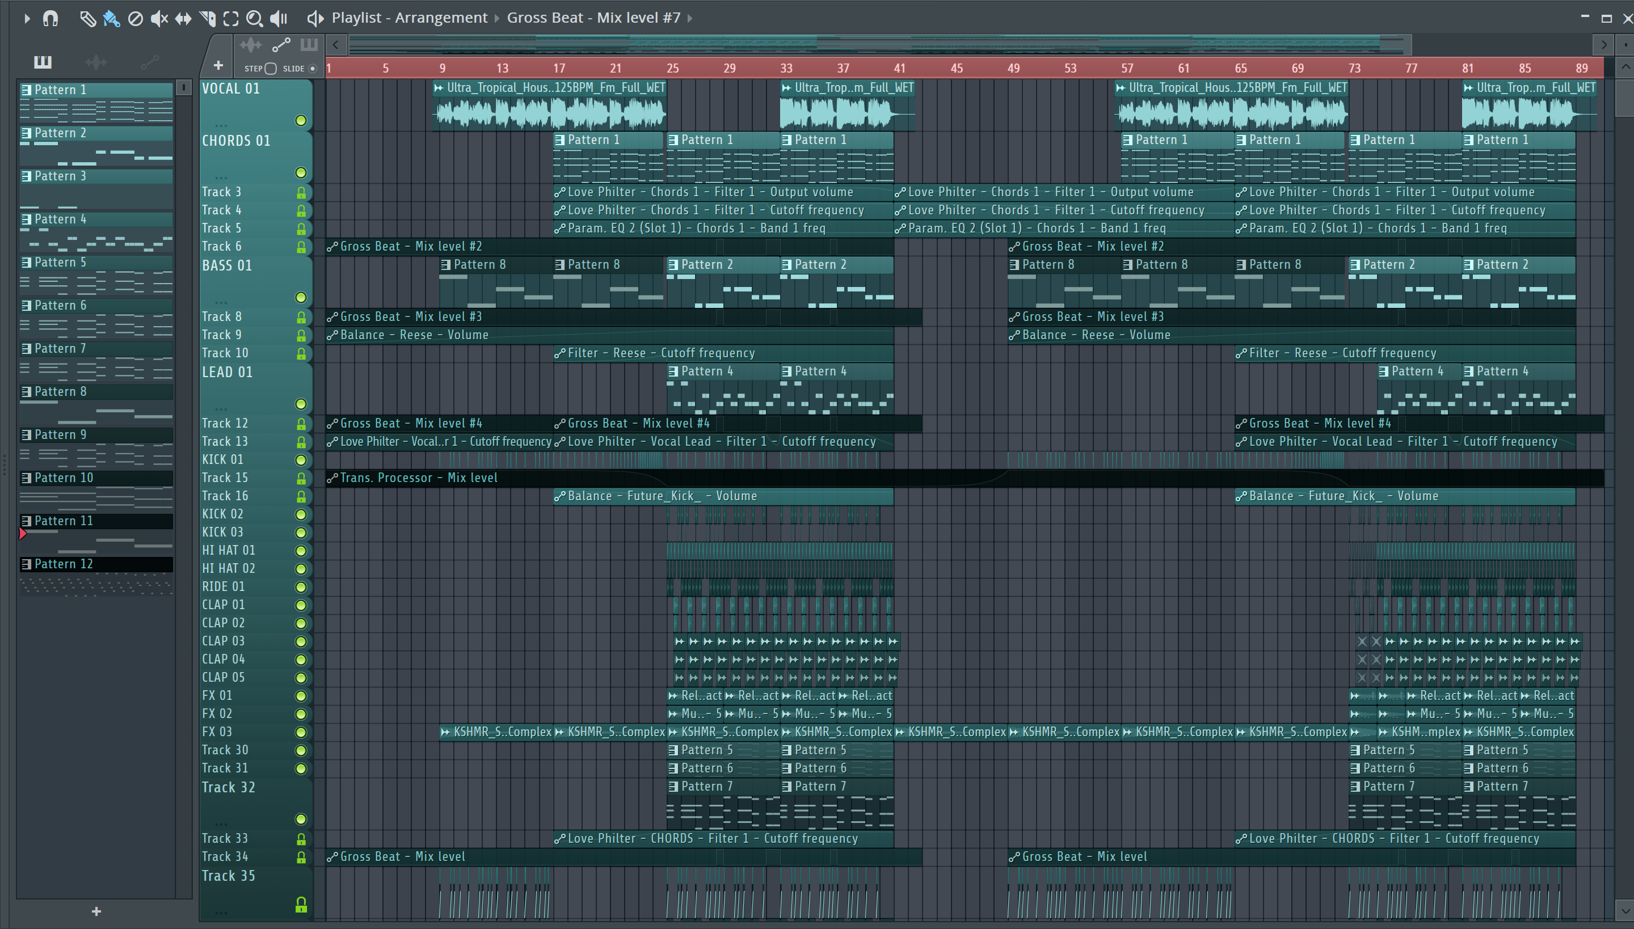This screenshot has width=1634, height=929.
Task: Mute the BASS 01 track
Action: pyautogui.click(x=301, y=297)
